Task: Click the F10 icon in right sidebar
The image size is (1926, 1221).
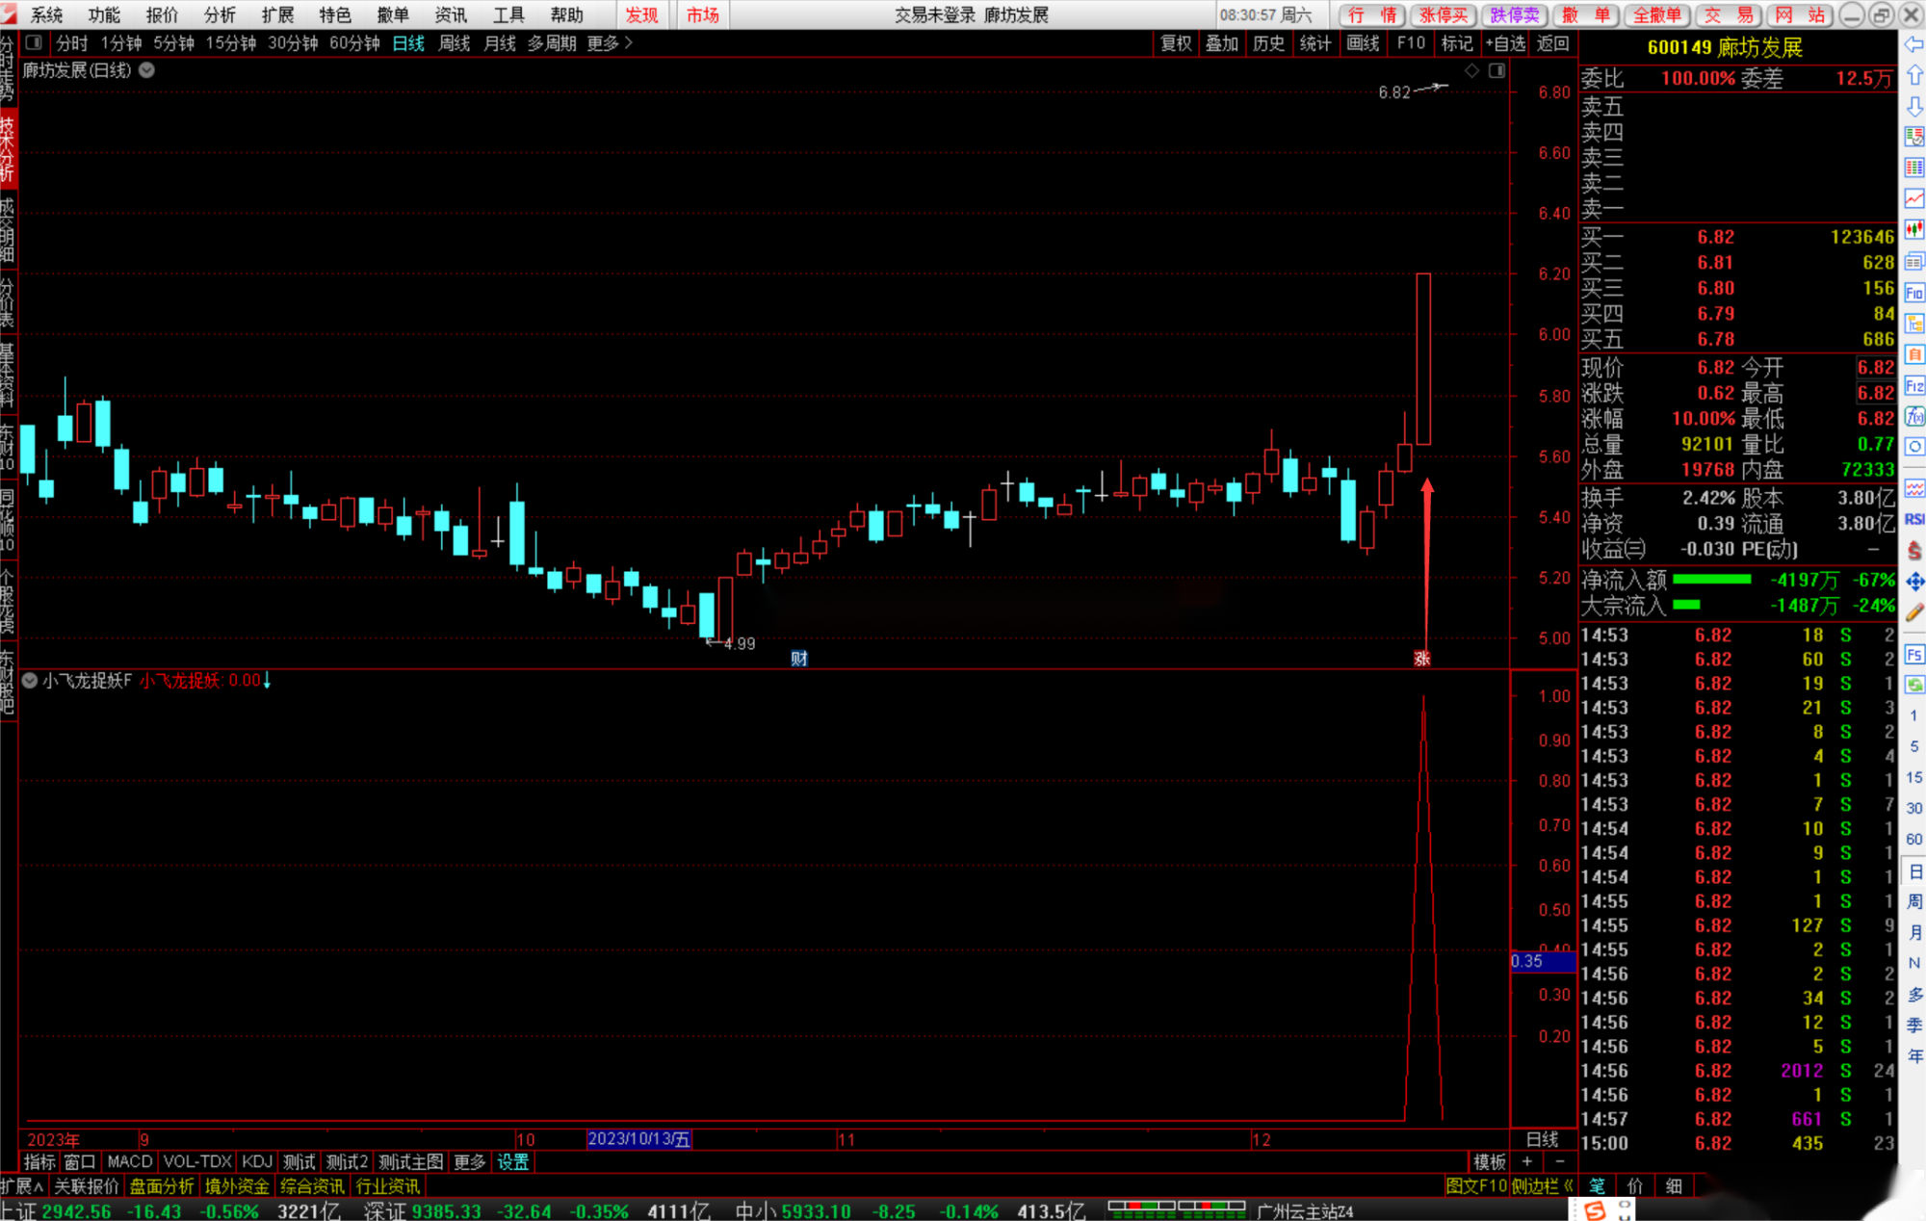Action: [1913, 293]
